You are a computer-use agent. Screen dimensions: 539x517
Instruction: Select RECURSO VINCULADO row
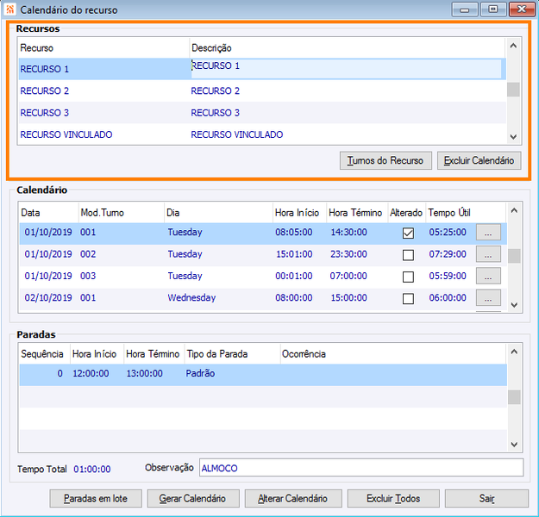262,134
